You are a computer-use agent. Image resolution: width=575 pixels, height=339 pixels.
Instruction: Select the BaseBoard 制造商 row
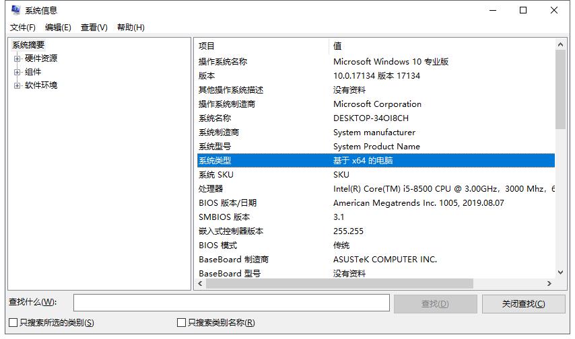click(x=376, y=259)
